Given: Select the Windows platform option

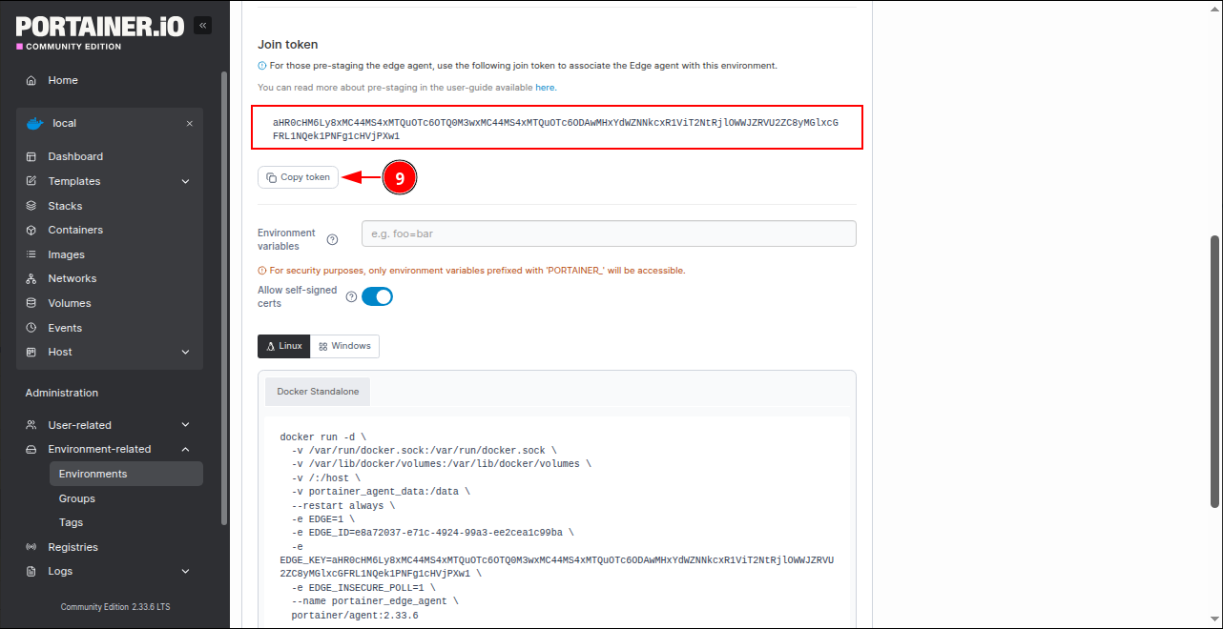Looking at the screenshot, I should click(x=344, y=346).
